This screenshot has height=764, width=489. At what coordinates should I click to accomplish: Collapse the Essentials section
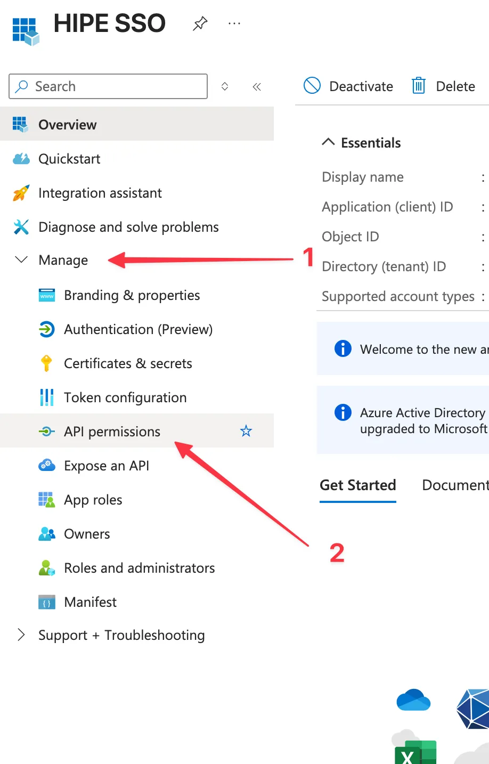coord(329,142)
